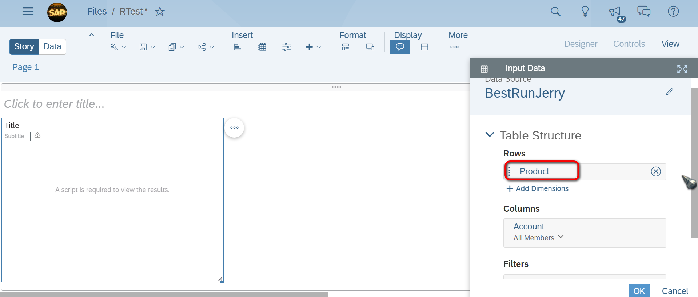Image resolution: width=698 pixels, height=297 pixels.
Task: Insert a chart using bar chart icon
Action: pos(237,47)
